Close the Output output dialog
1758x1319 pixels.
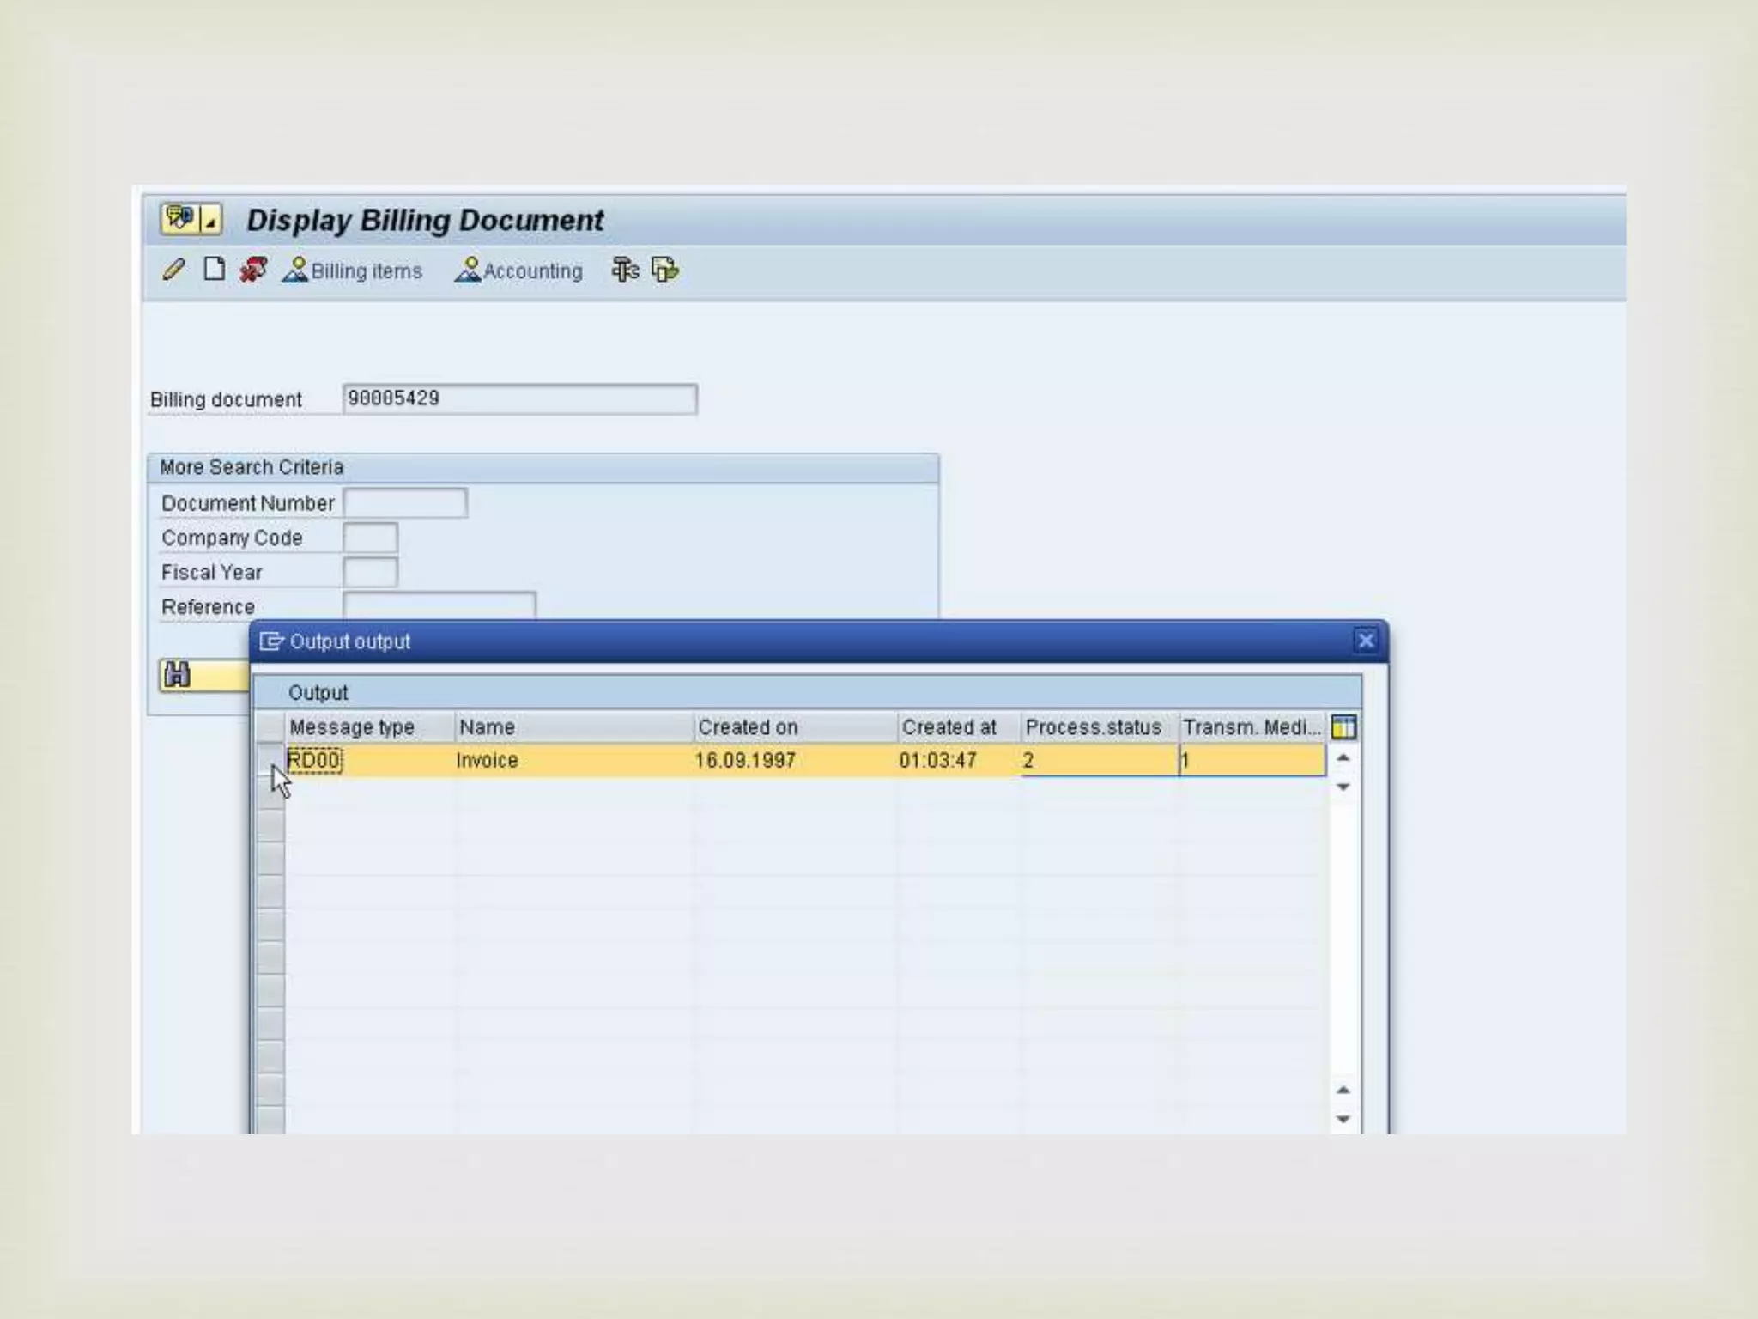[x=1365, y=641]
